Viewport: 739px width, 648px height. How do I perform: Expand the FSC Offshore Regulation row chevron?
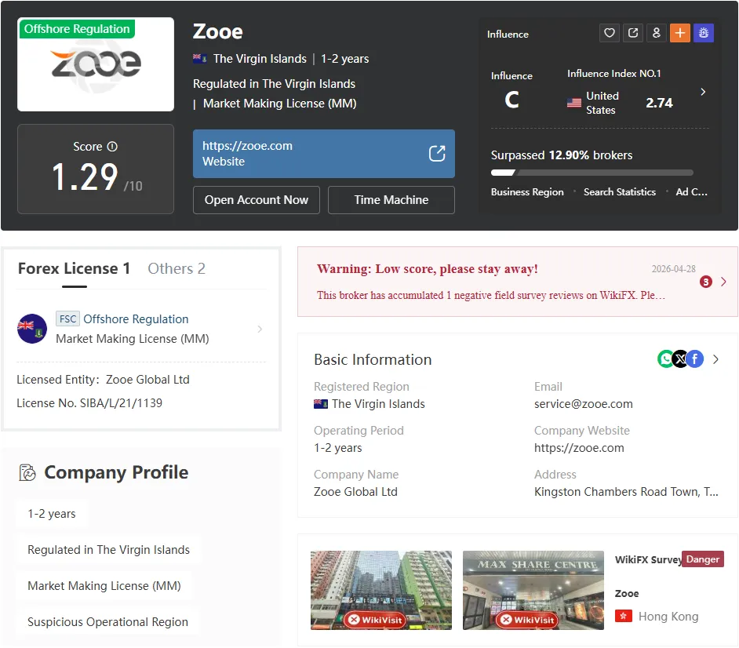[x=260, y=329]
